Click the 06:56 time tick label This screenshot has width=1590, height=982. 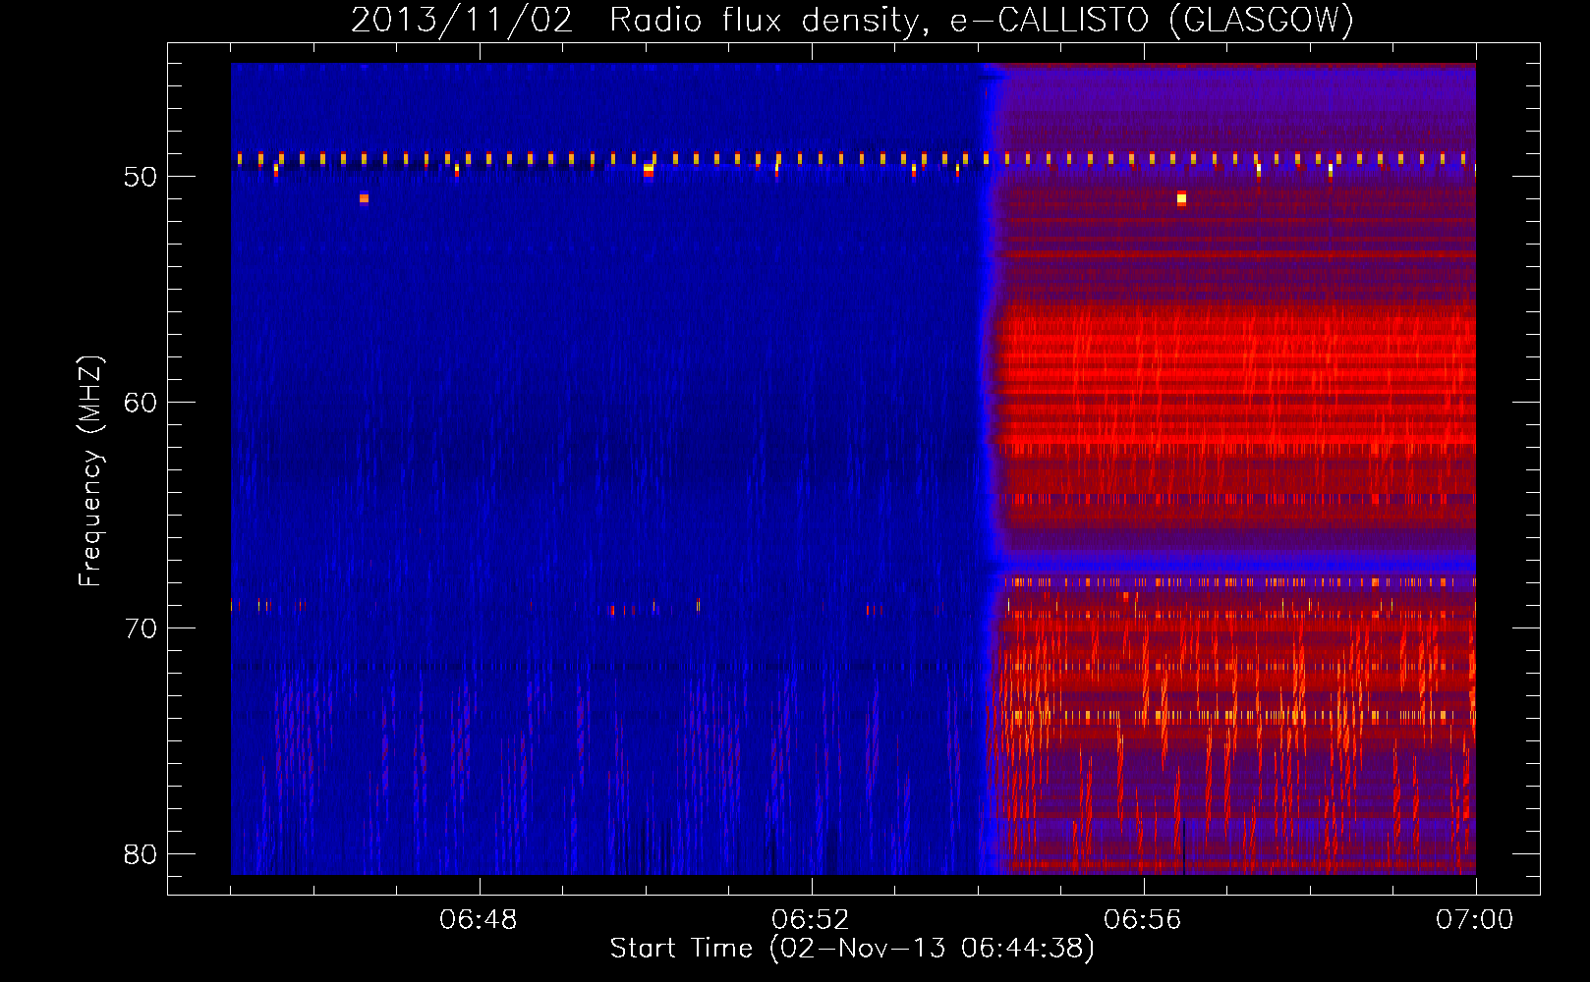1142,920
